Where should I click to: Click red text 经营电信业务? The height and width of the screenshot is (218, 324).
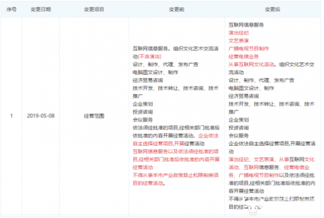click(x=243, y=56)
